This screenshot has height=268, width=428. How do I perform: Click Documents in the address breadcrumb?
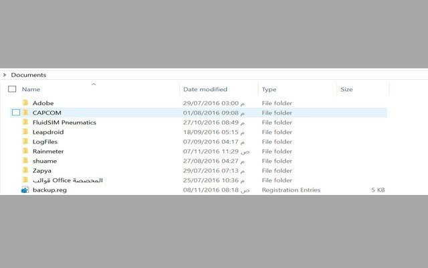[29, 74]
